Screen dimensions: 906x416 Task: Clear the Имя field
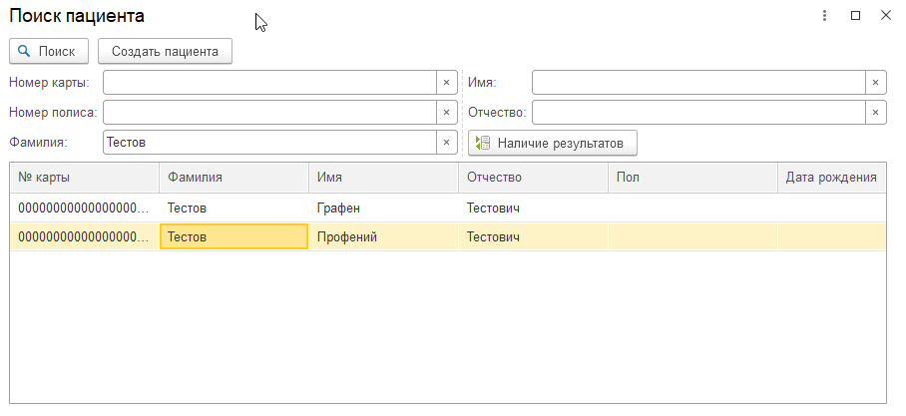[x=875, y=83]
